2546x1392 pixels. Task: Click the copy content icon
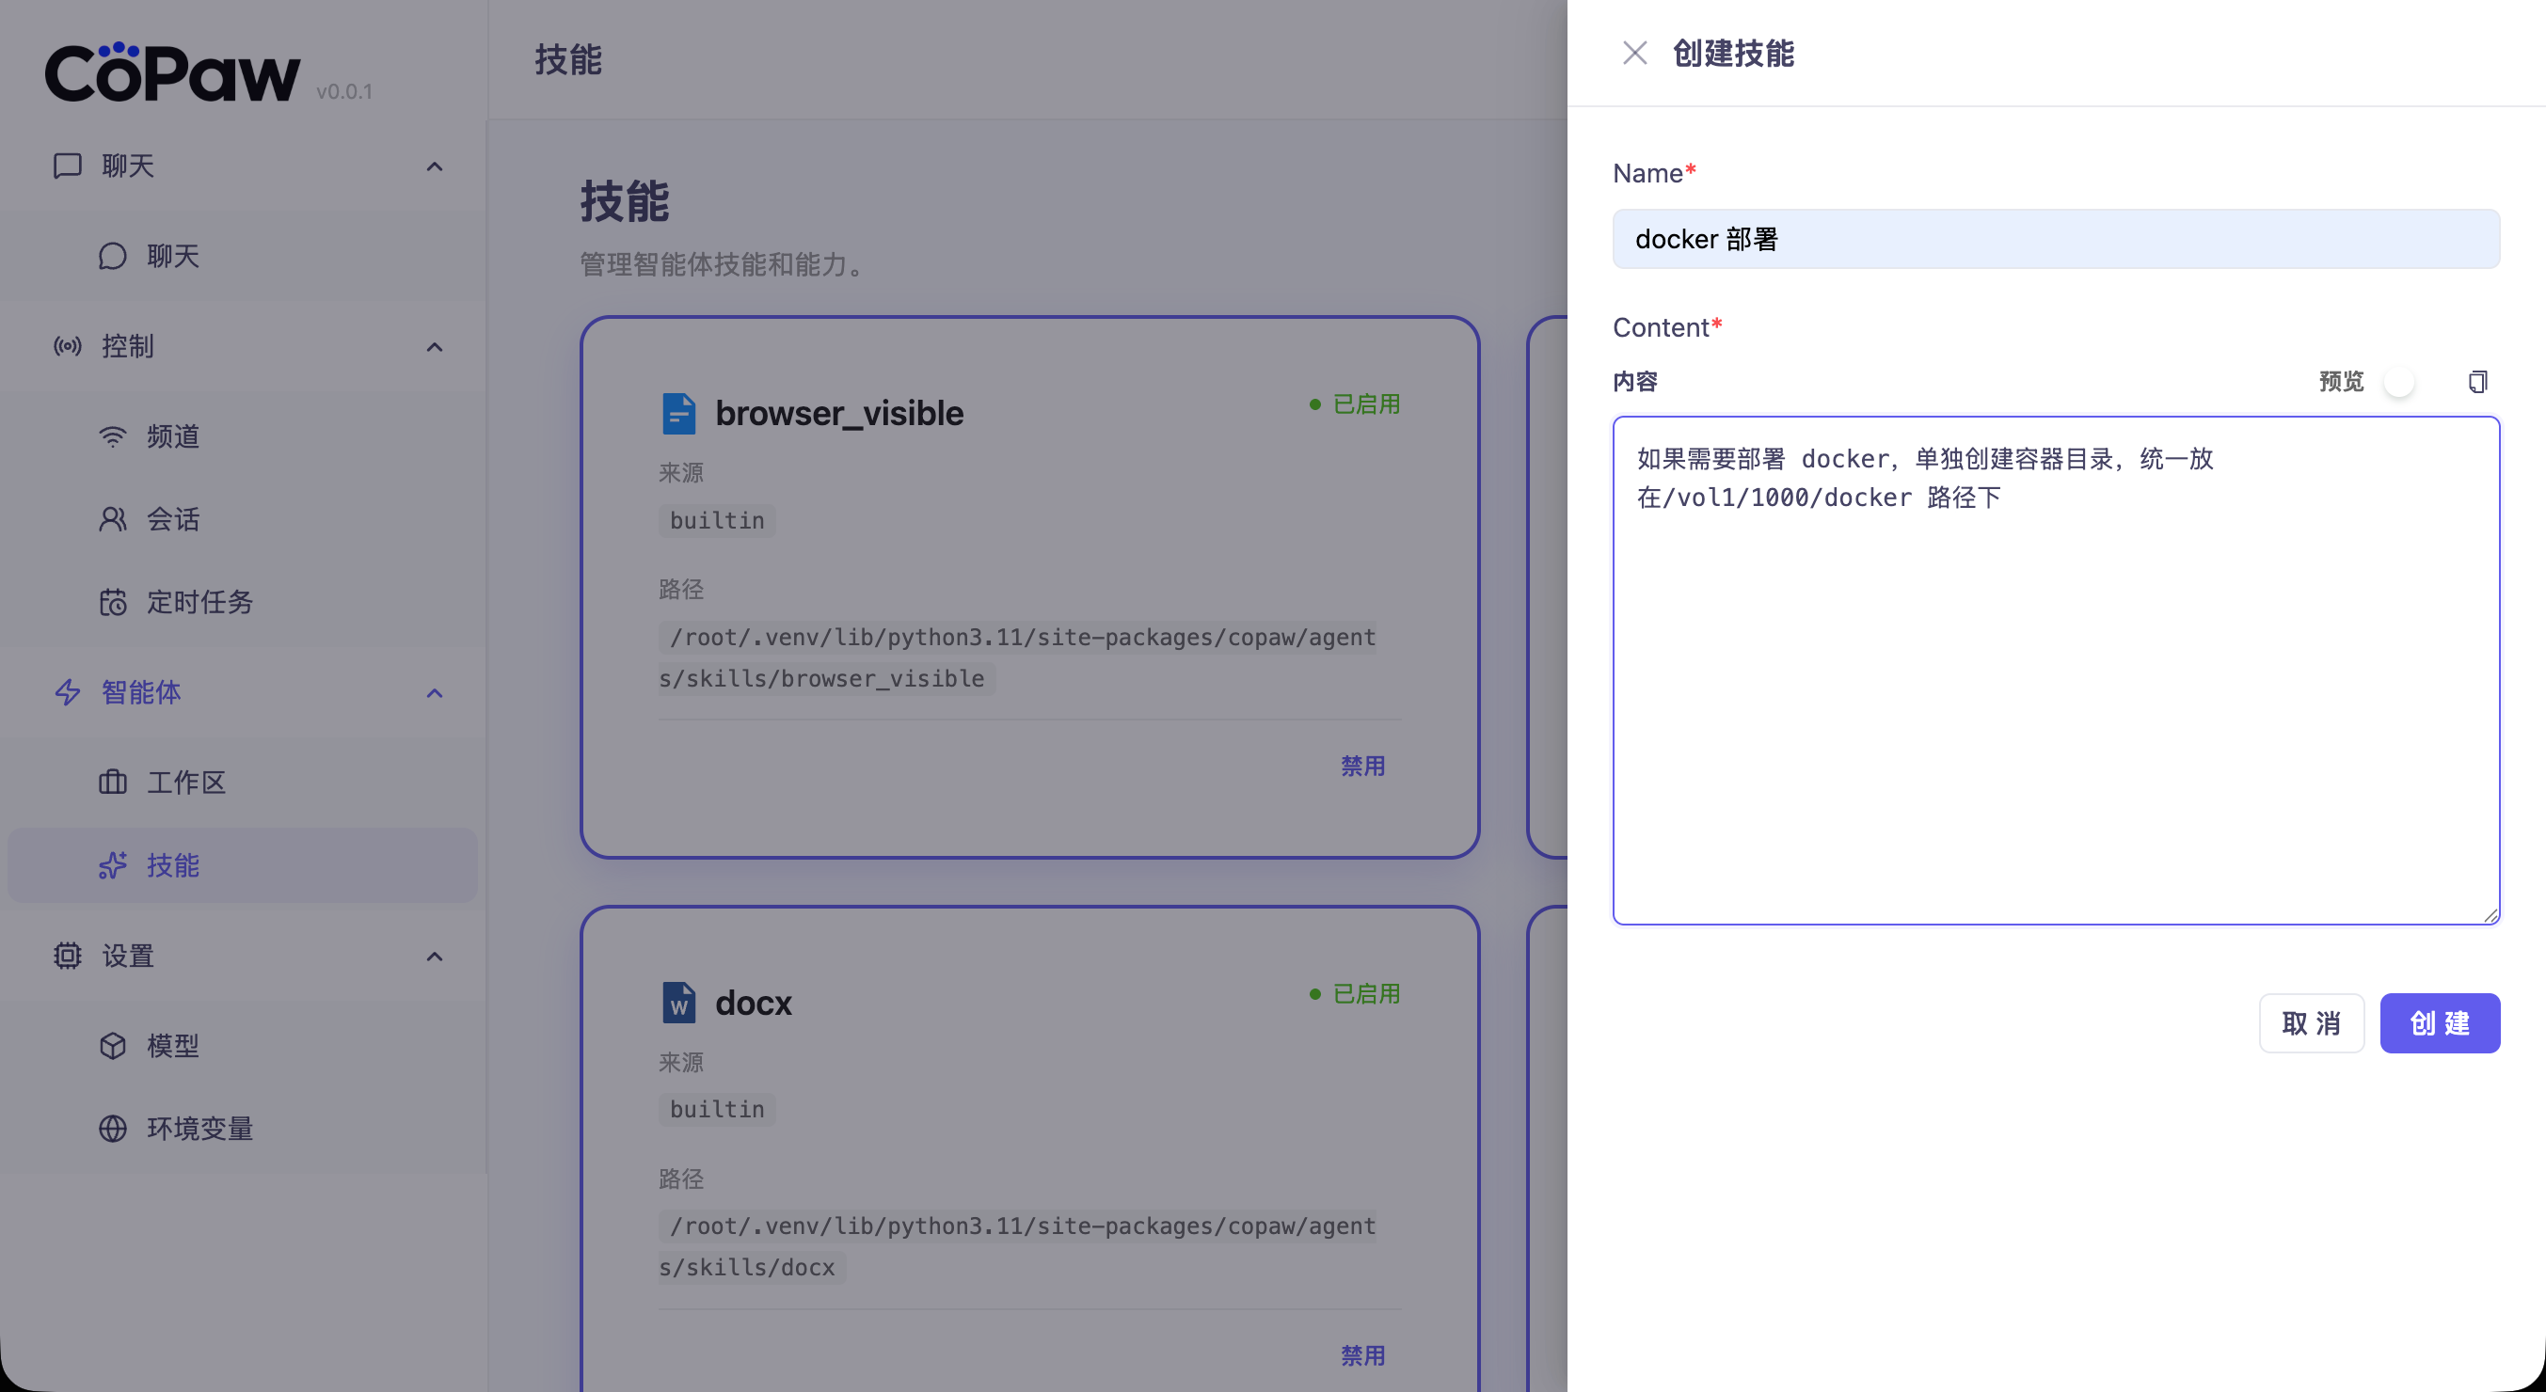(x=2476, y=381)
